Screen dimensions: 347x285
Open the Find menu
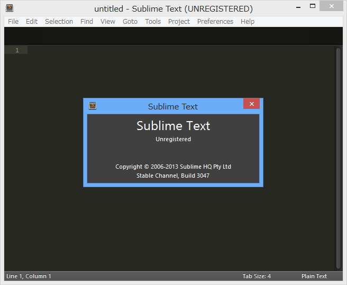point(87,22)
